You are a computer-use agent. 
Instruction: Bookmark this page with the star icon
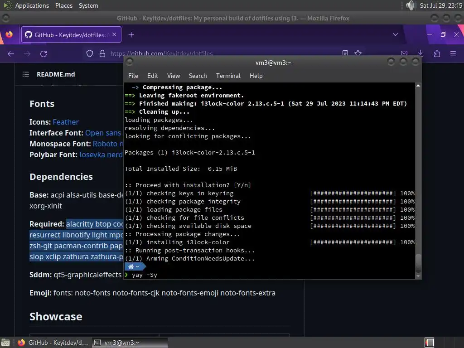pyautogui.click(x=358, y=53)
